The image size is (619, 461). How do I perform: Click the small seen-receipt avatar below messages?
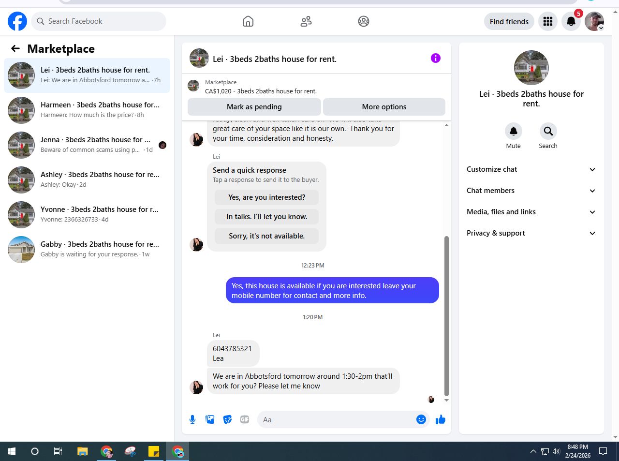(x=431, y=400)
